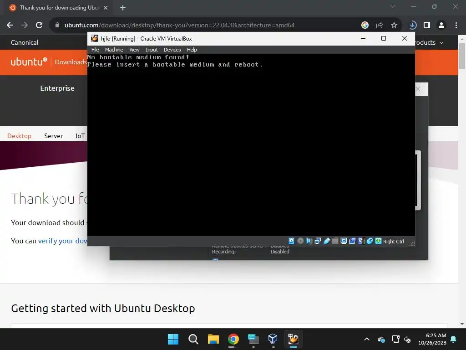Open the Help menu in VirtualBox
The width and height of the screenshot is (466, 350).
click(x=192, y=50)
